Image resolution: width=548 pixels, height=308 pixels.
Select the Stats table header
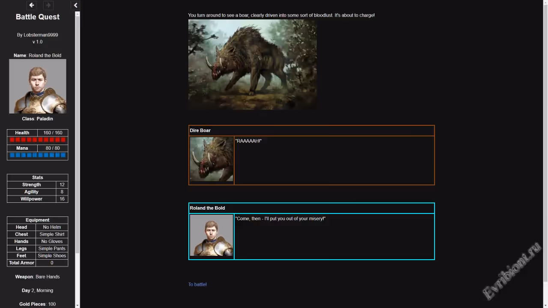point(38,178)
